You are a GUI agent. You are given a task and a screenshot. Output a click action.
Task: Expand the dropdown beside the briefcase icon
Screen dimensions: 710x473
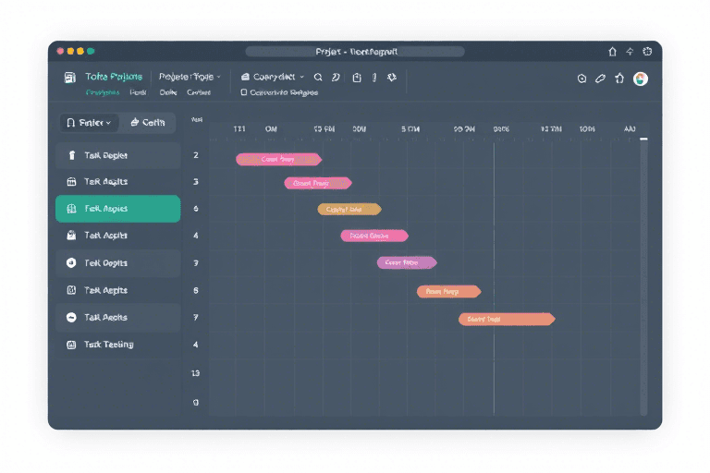(x=273, y=78)
